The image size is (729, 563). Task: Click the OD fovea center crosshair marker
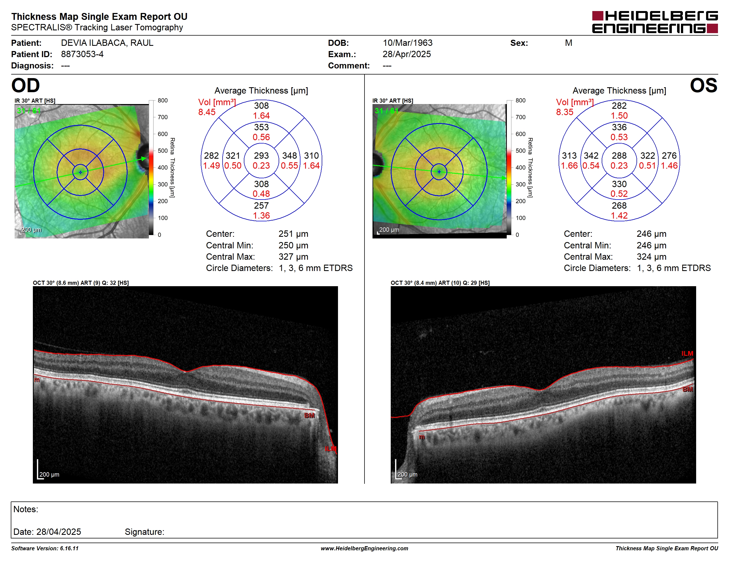[x=80, y=172]
